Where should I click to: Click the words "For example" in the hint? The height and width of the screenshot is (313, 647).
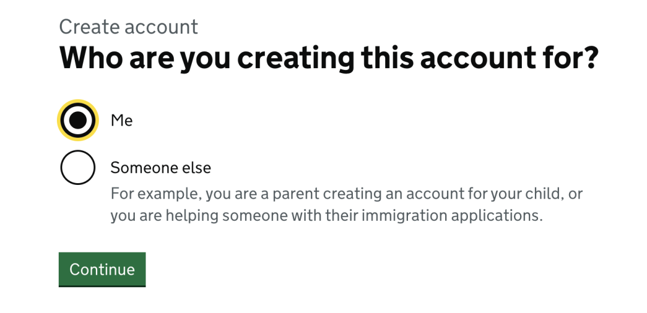tap(147, 195)
